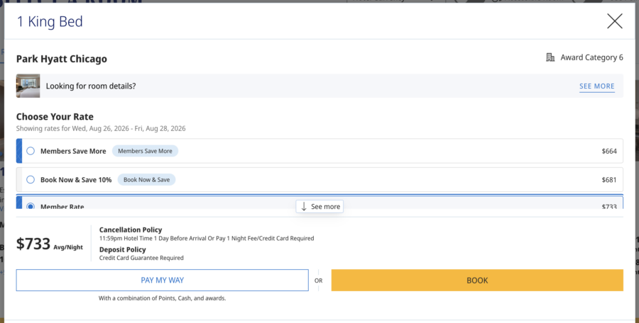Click the Pay My Way button
This screenshot has width=639, height=323.
[162, 280]
